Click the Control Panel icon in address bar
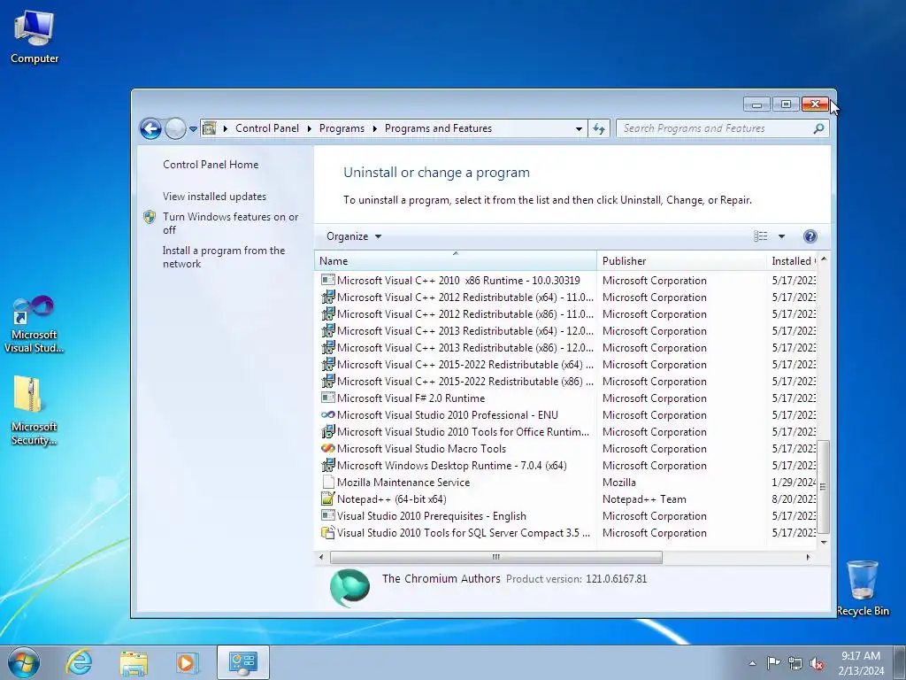906x680 pixels. click(210, 128)
